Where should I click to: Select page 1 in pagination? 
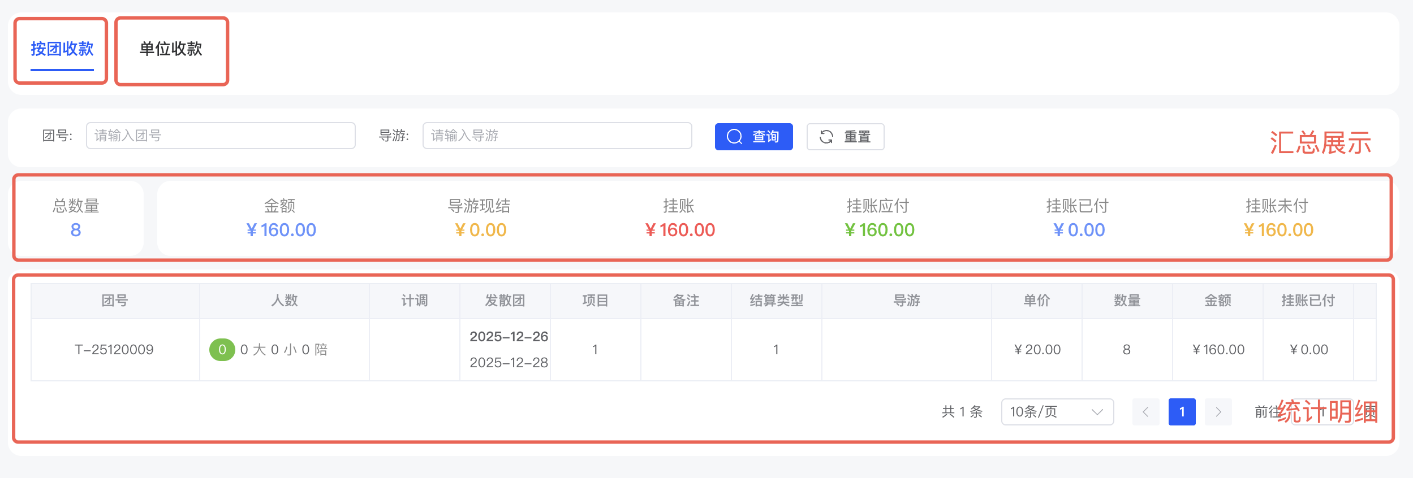(x=1182, y=412)
